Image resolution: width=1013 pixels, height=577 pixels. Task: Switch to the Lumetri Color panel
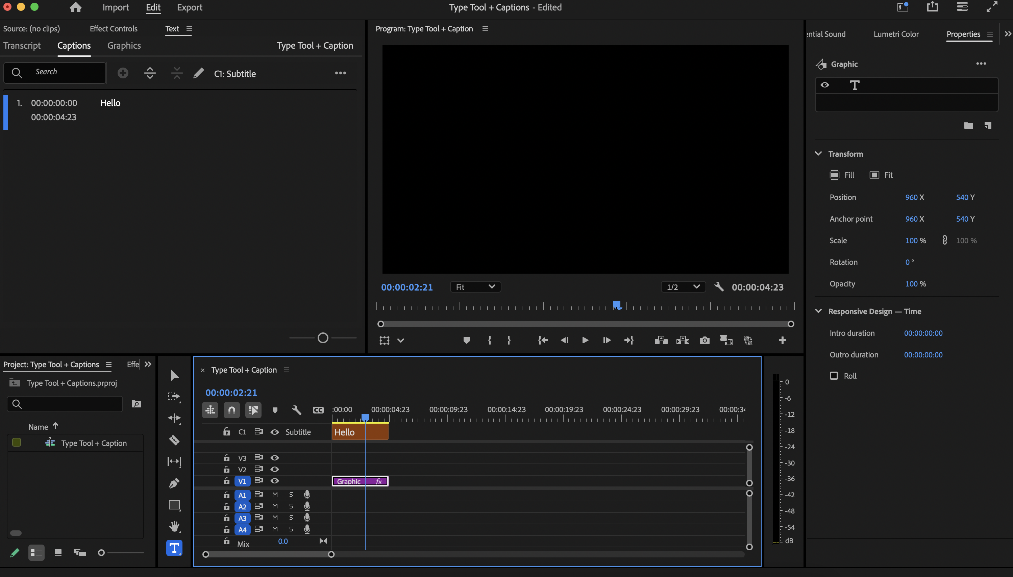point(895,34)
